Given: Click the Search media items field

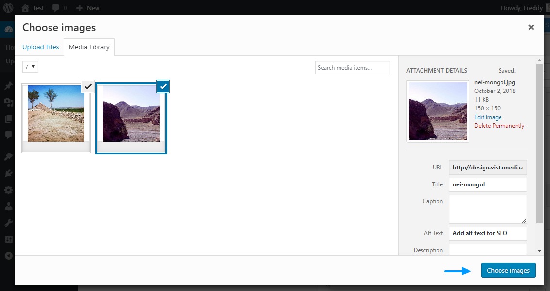Looking at the screenshot, I should [353, 68].
